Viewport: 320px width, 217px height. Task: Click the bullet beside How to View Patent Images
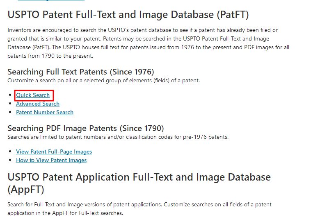10,160
